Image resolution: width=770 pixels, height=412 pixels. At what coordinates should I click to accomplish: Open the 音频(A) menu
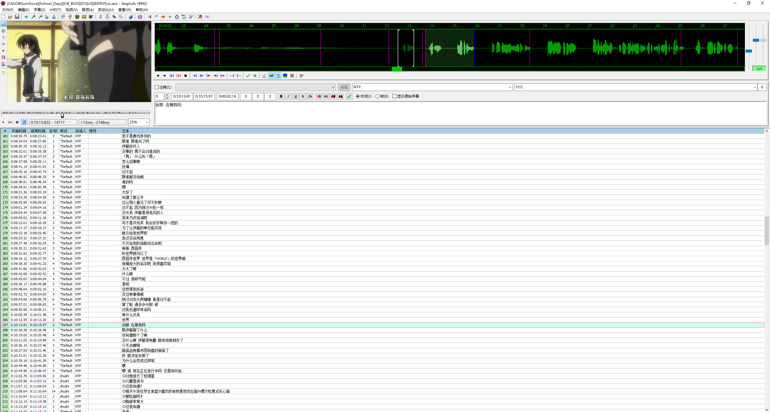tap(88, 10)
